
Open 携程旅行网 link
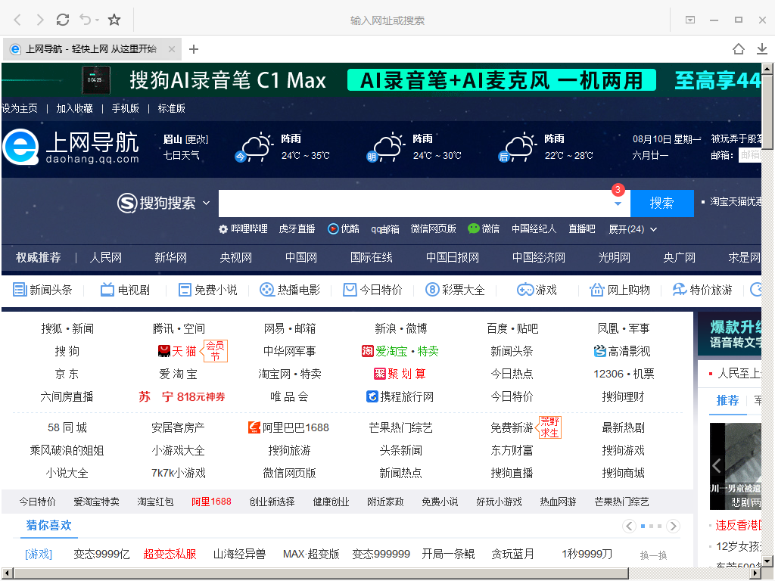click(400, 396)
